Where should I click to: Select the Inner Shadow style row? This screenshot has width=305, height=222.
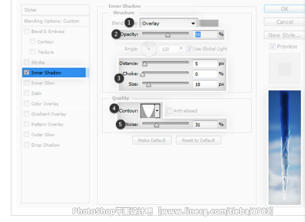(54, 72)
